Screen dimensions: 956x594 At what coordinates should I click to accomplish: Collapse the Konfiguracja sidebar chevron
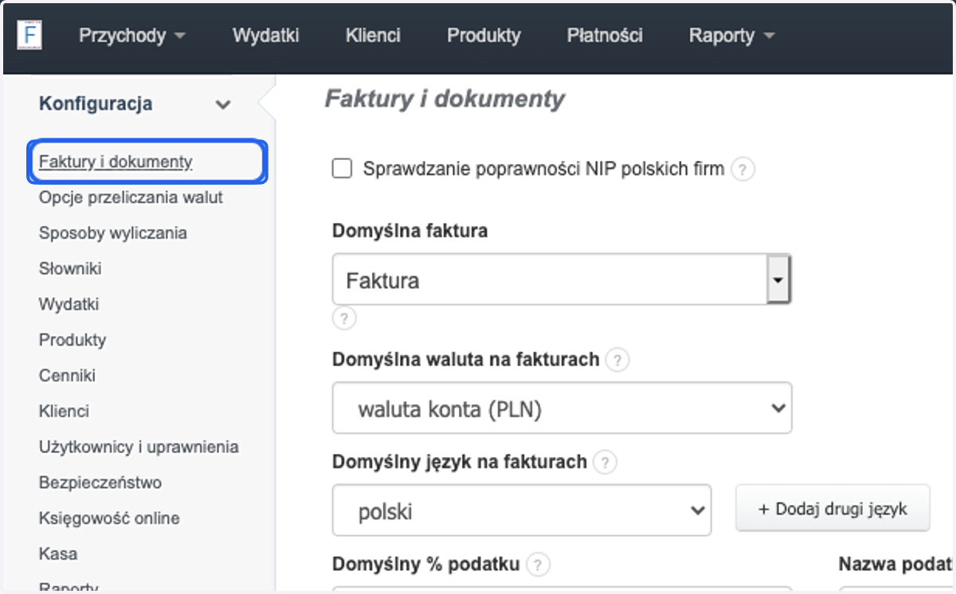point(224,104)
